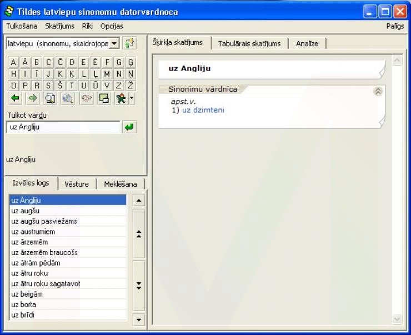Click the dictionary swap icon next to language dropdown
411x335 pixels.
pos(129,43)
